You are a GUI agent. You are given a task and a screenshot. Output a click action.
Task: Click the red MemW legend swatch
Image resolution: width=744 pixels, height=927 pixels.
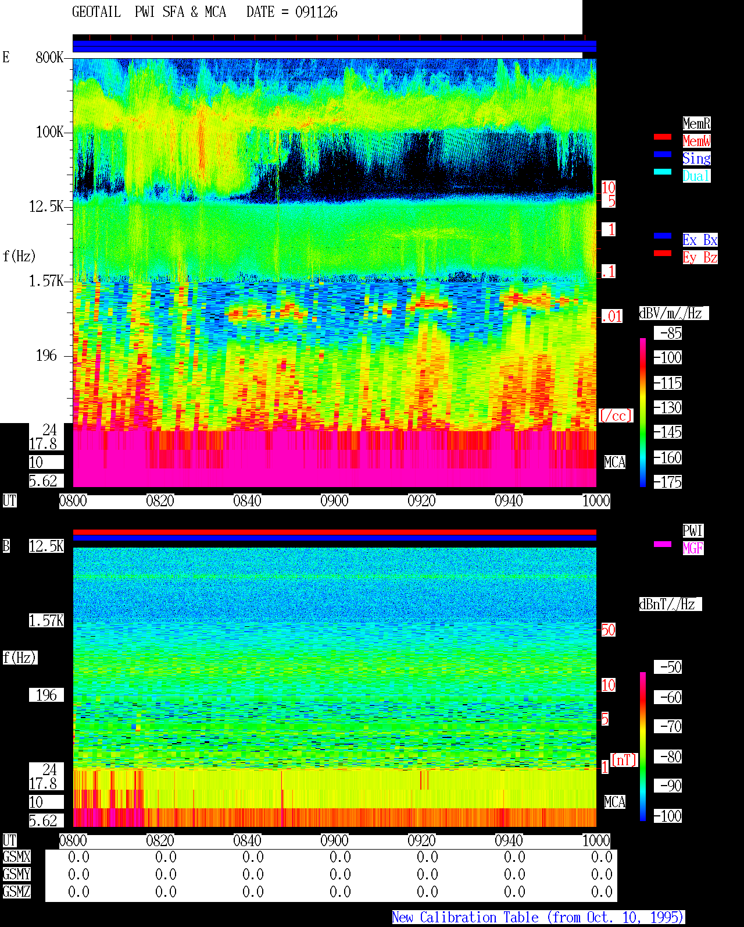point(663,137)
